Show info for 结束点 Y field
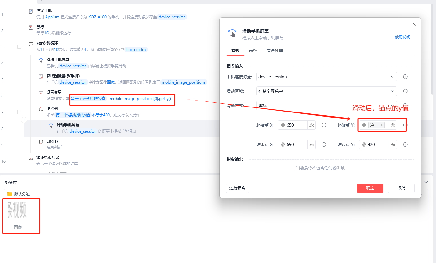 pos(405,145)
